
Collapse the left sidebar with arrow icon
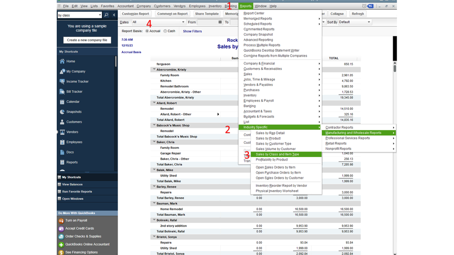click(114, 15)
